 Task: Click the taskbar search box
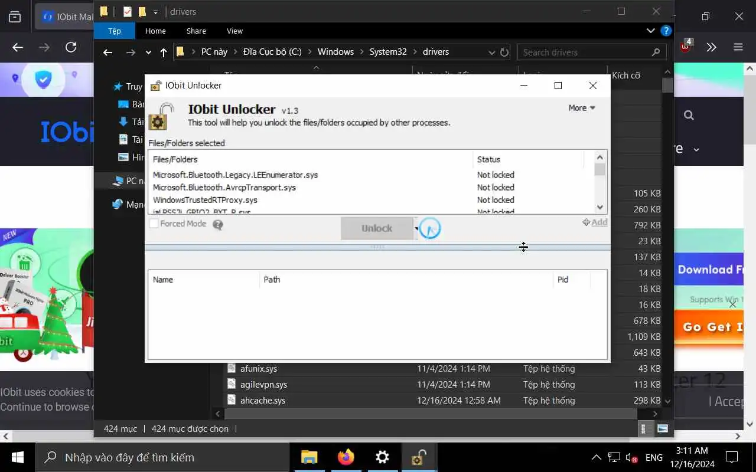[162, 457]
